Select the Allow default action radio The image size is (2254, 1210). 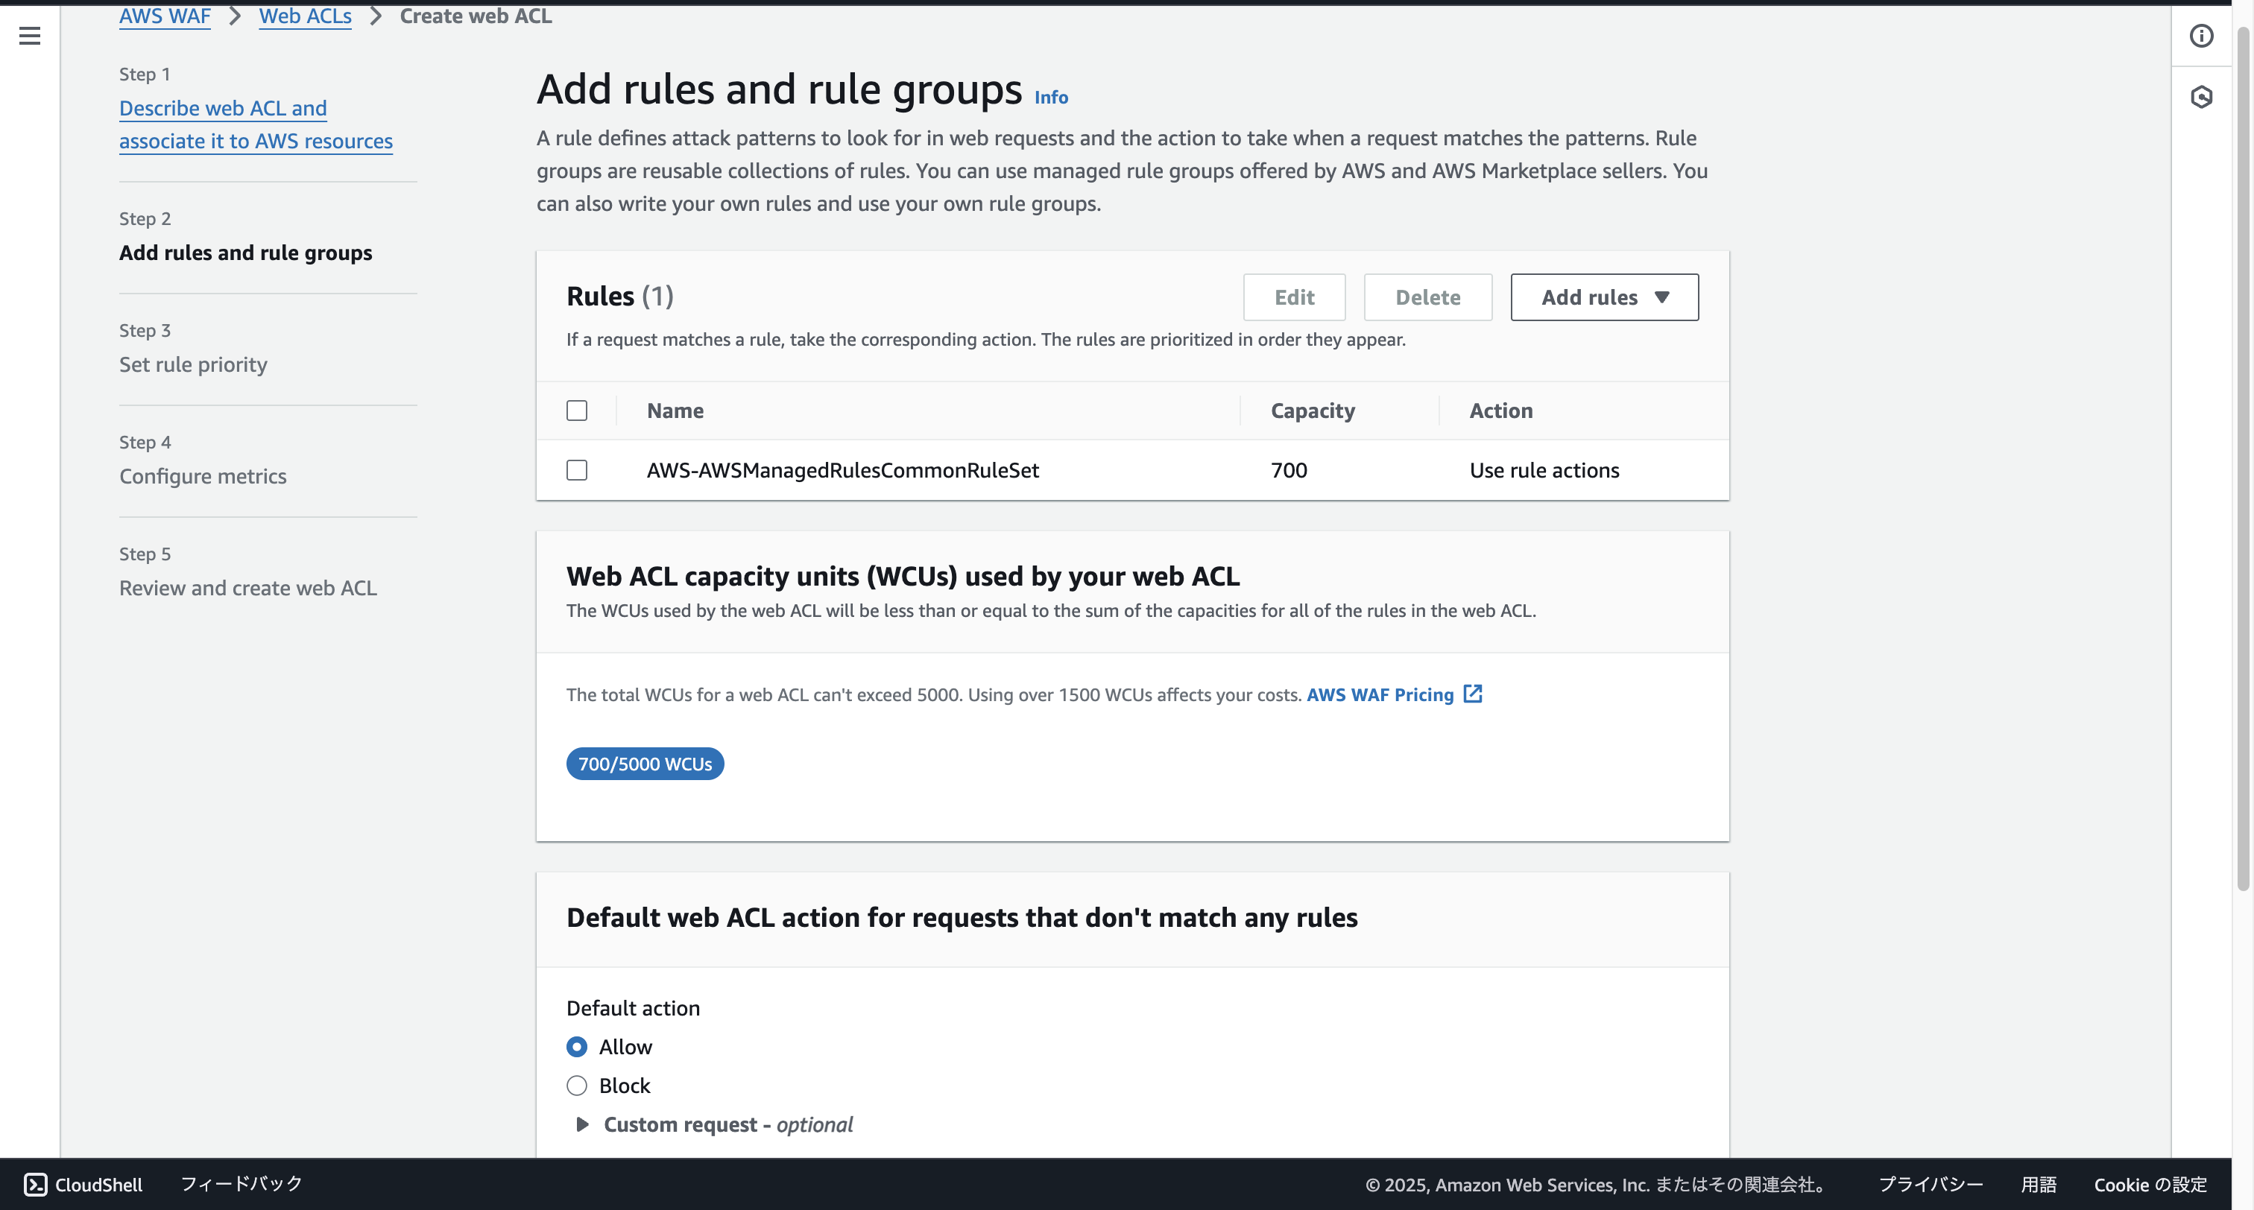pyautogui.click(x=577, y=1046)
